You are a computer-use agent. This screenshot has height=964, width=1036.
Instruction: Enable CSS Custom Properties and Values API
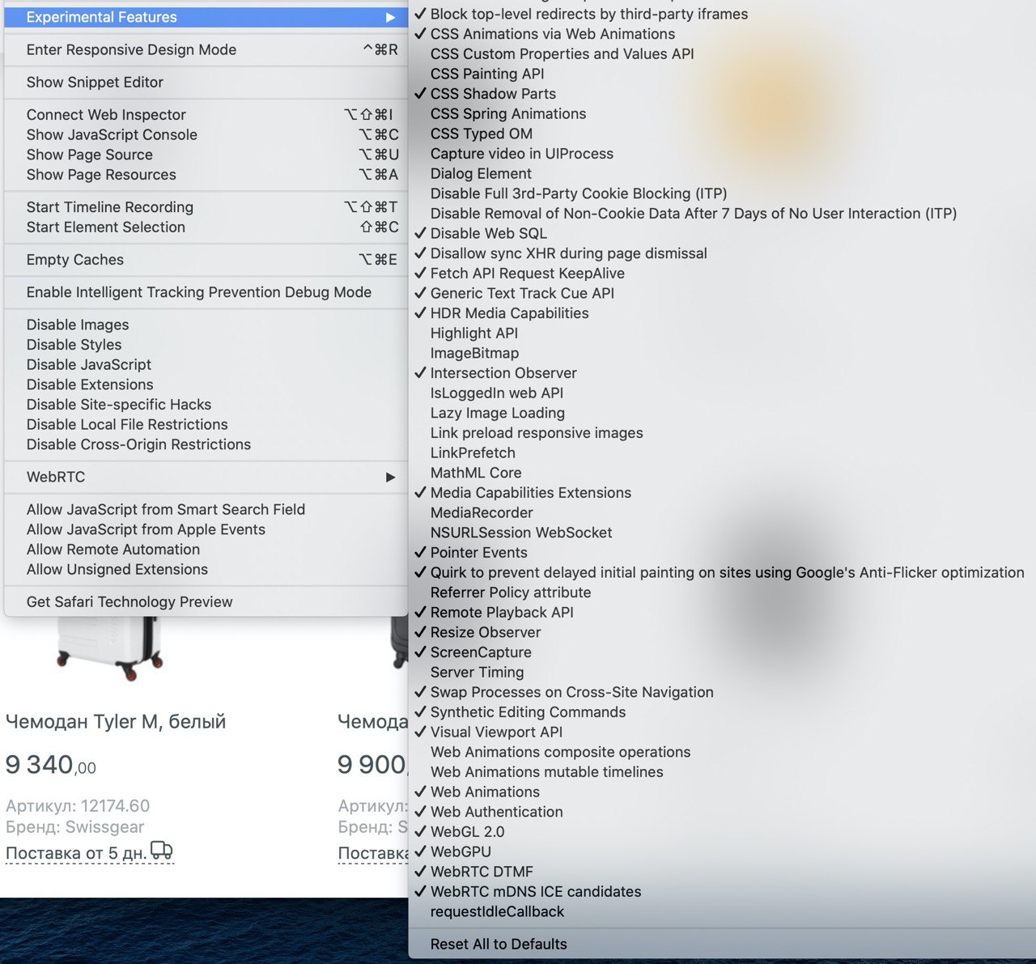(722, 54)
